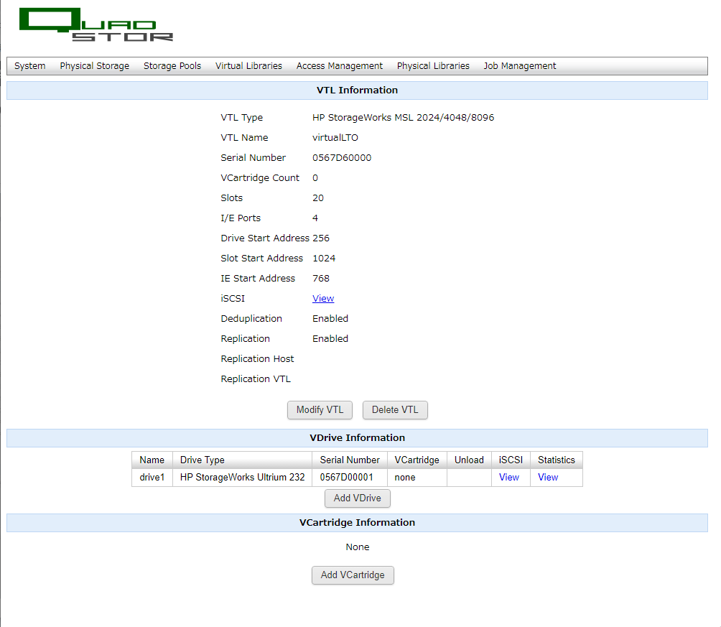The image size is (721, 627).
Task: Click the Delete VTL button
Action: (x=395, y=410)
